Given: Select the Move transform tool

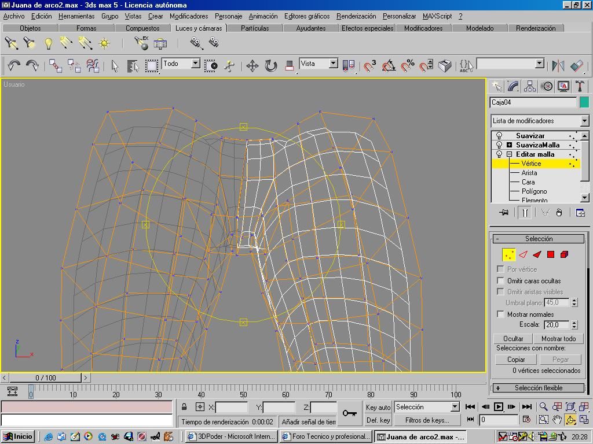Looking at the screenshot, I should pos(252,66).
